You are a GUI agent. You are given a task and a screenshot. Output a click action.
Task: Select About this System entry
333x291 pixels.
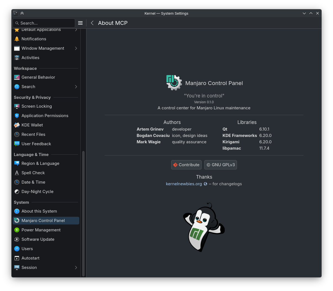[x=39, y=211]
